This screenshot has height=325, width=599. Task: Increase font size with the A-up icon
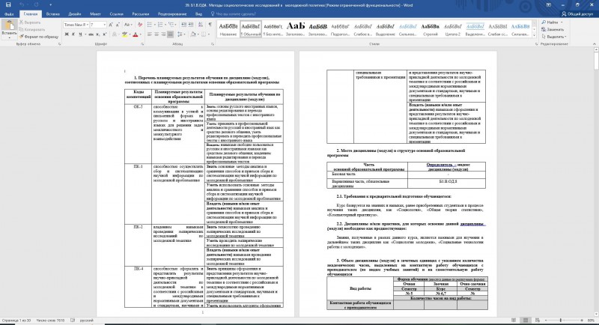(111, 25)
